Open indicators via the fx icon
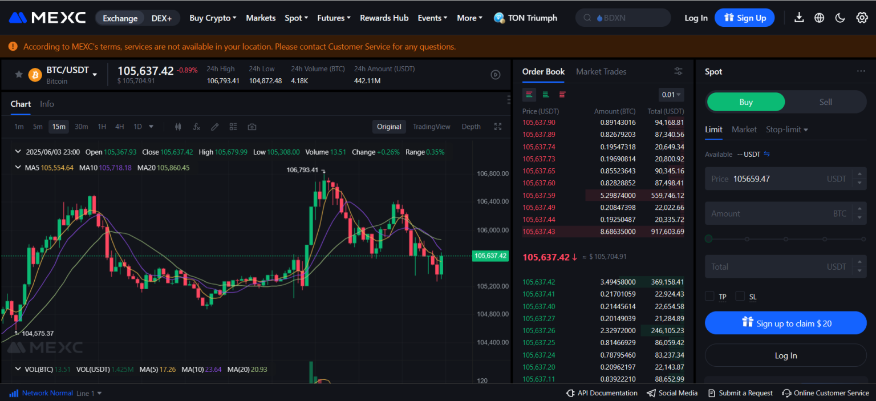This screenshot has height=401, width=876. tap(196, 126)
